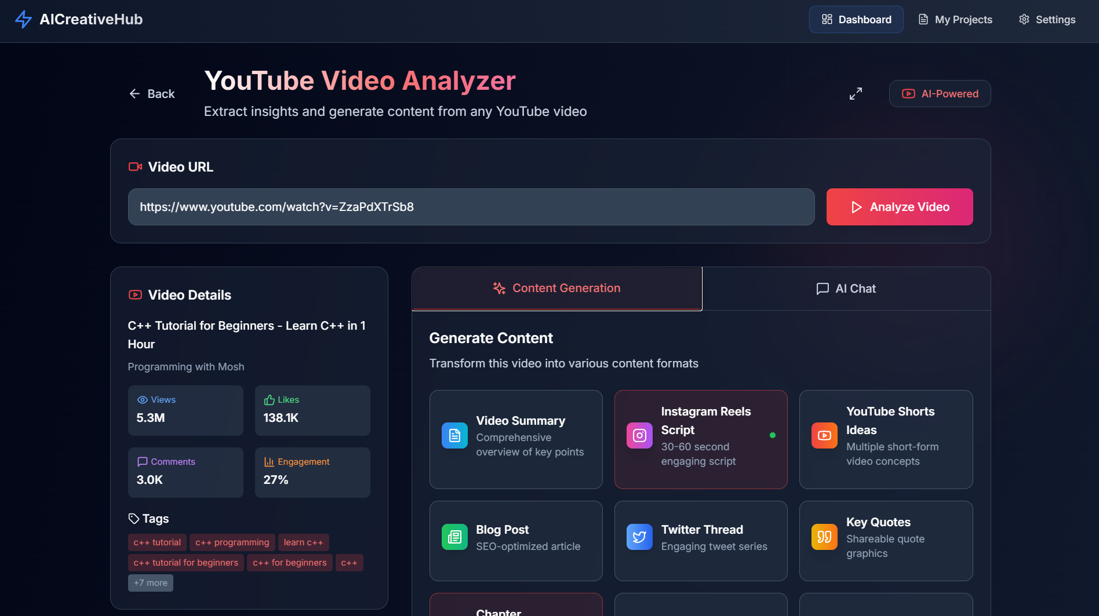Click the Settings gear icon
This screenshot has height=616, width=1099.
click(1024, 20)
